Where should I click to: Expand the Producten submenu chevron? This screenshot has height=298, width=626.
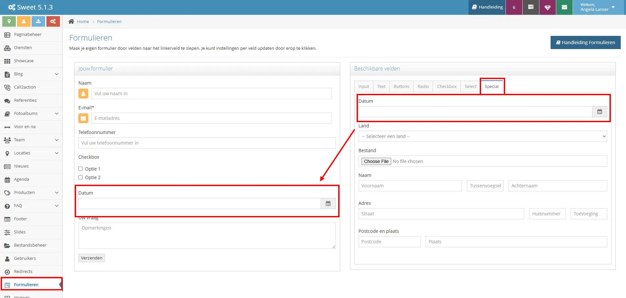click(x=57, y=193)
